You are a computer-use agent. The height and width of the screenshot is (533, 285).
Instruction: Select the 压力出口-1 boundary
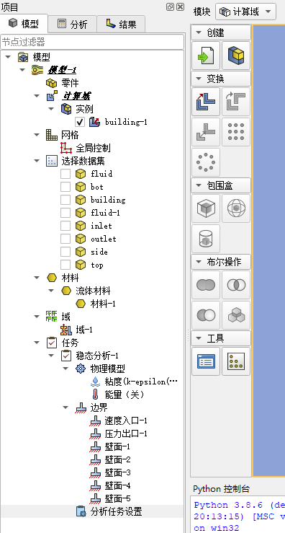(x=126, y=433)
